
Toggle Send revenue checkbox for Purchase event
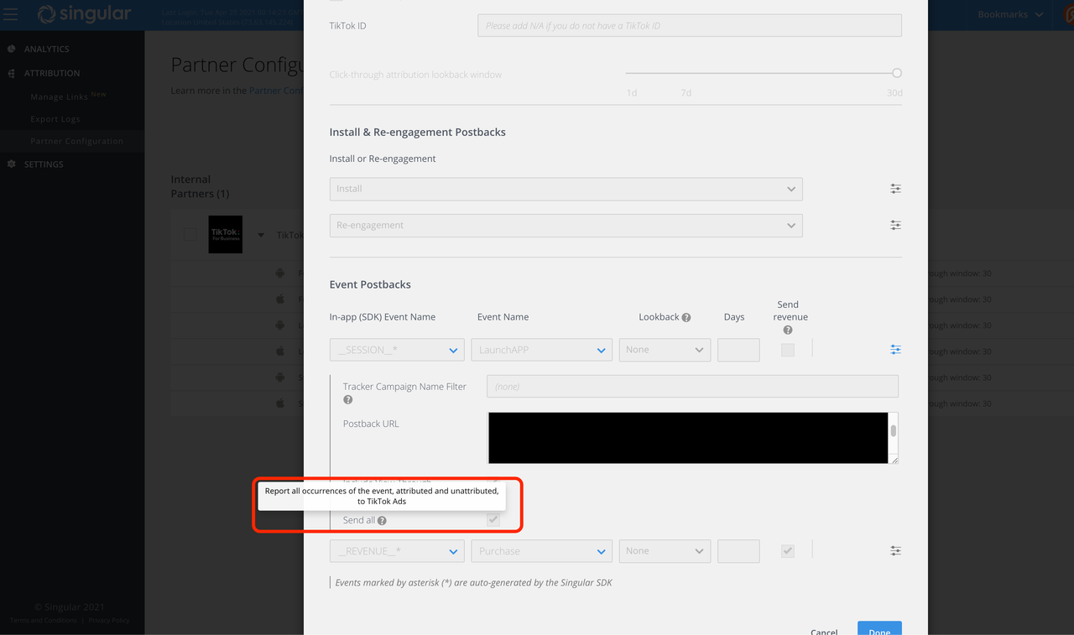pyautogui.click(x=787, y=551)
